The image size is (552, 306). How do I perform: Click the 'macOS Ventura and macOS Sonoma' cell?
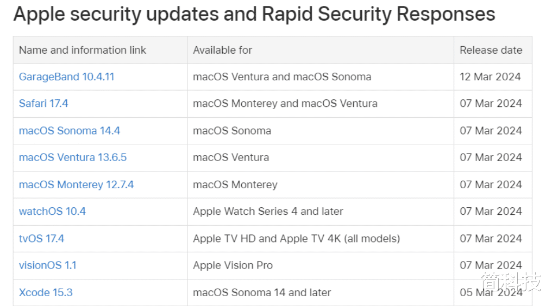coord(282,76)
